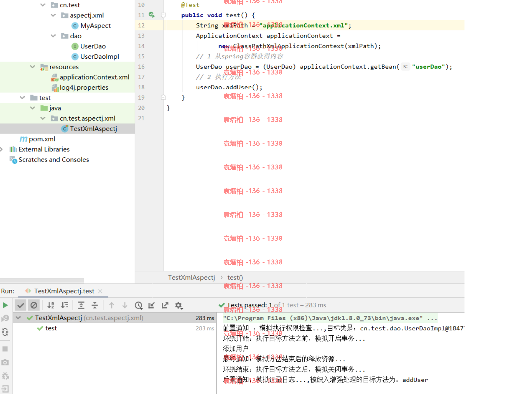Click the External Libraries icon
506x394 pixels.
pos(13,149)
